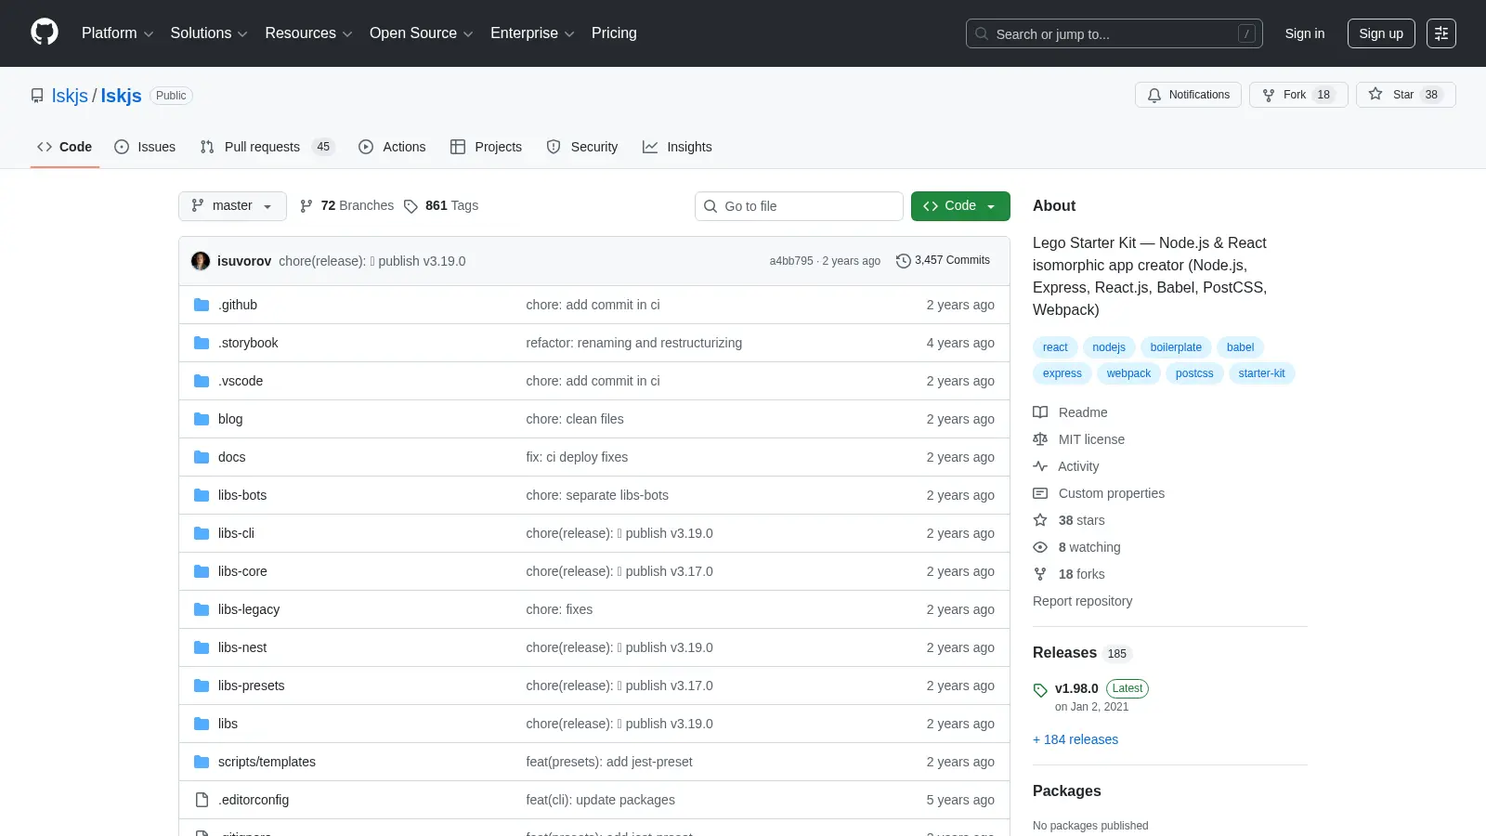Click the star icon beside 38 stars
This screenshot has height=836, width=1486.
(x=1040, y=520)
